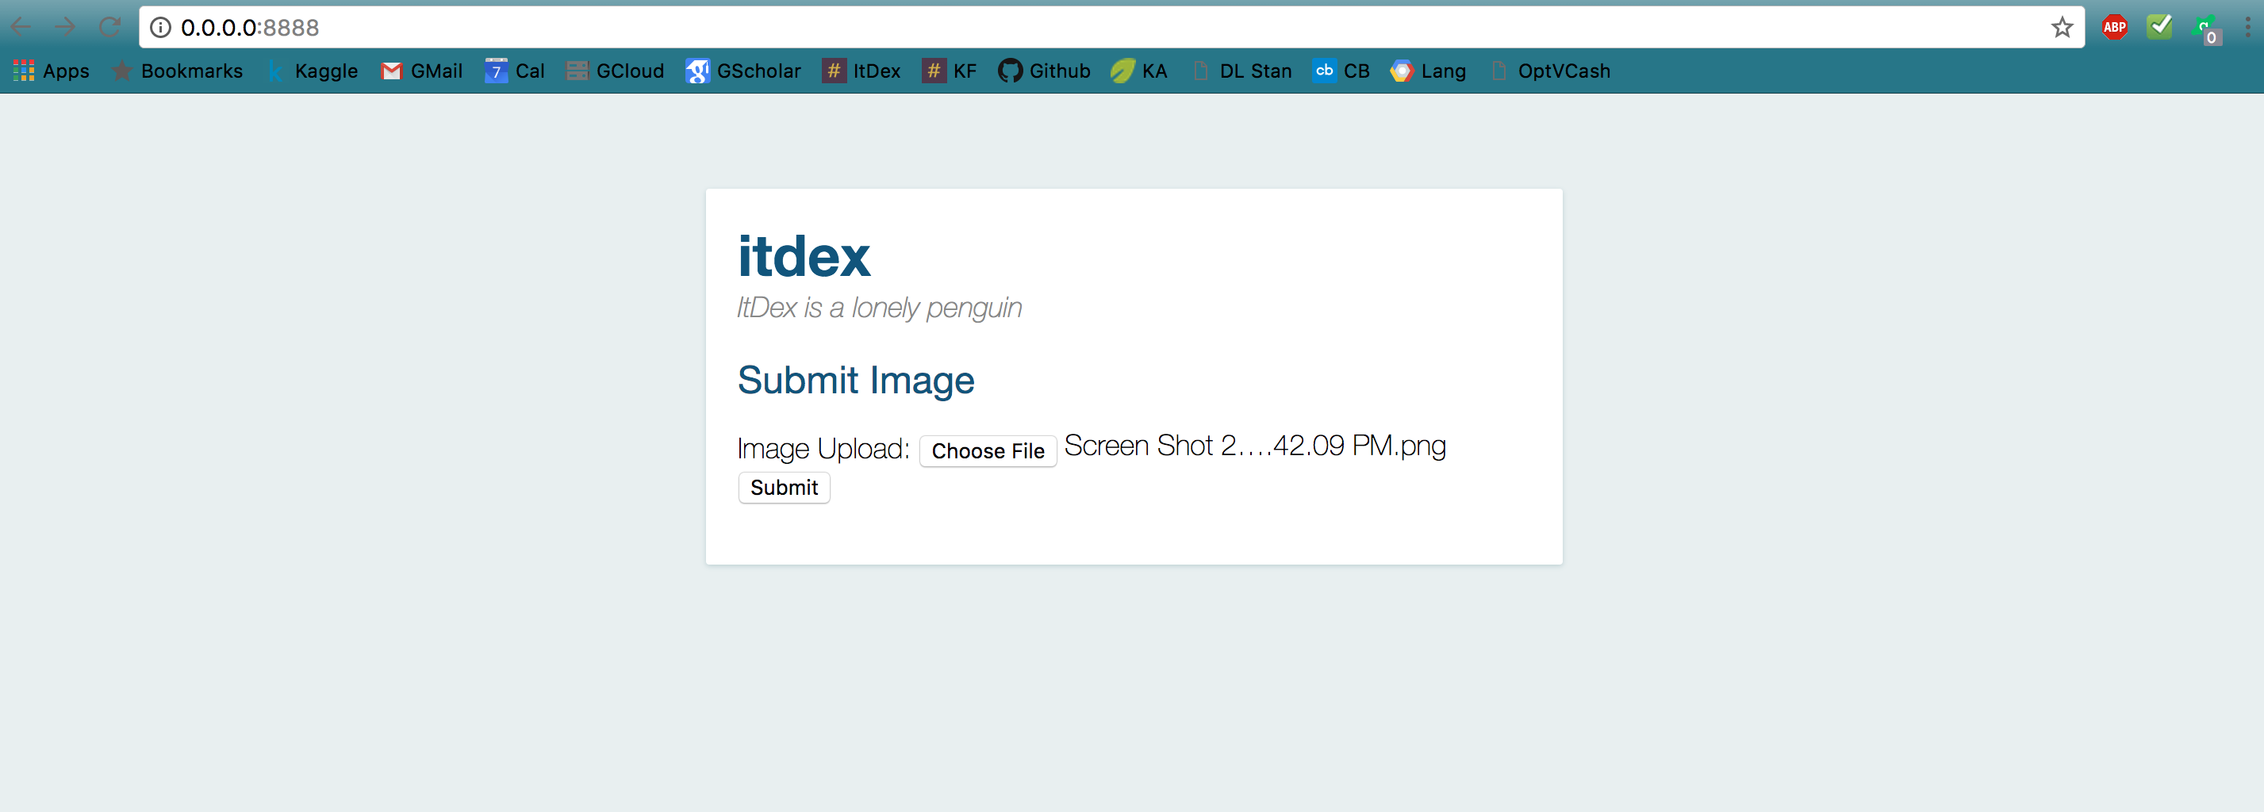Open the GCloud bookmark

coord(616,71)
